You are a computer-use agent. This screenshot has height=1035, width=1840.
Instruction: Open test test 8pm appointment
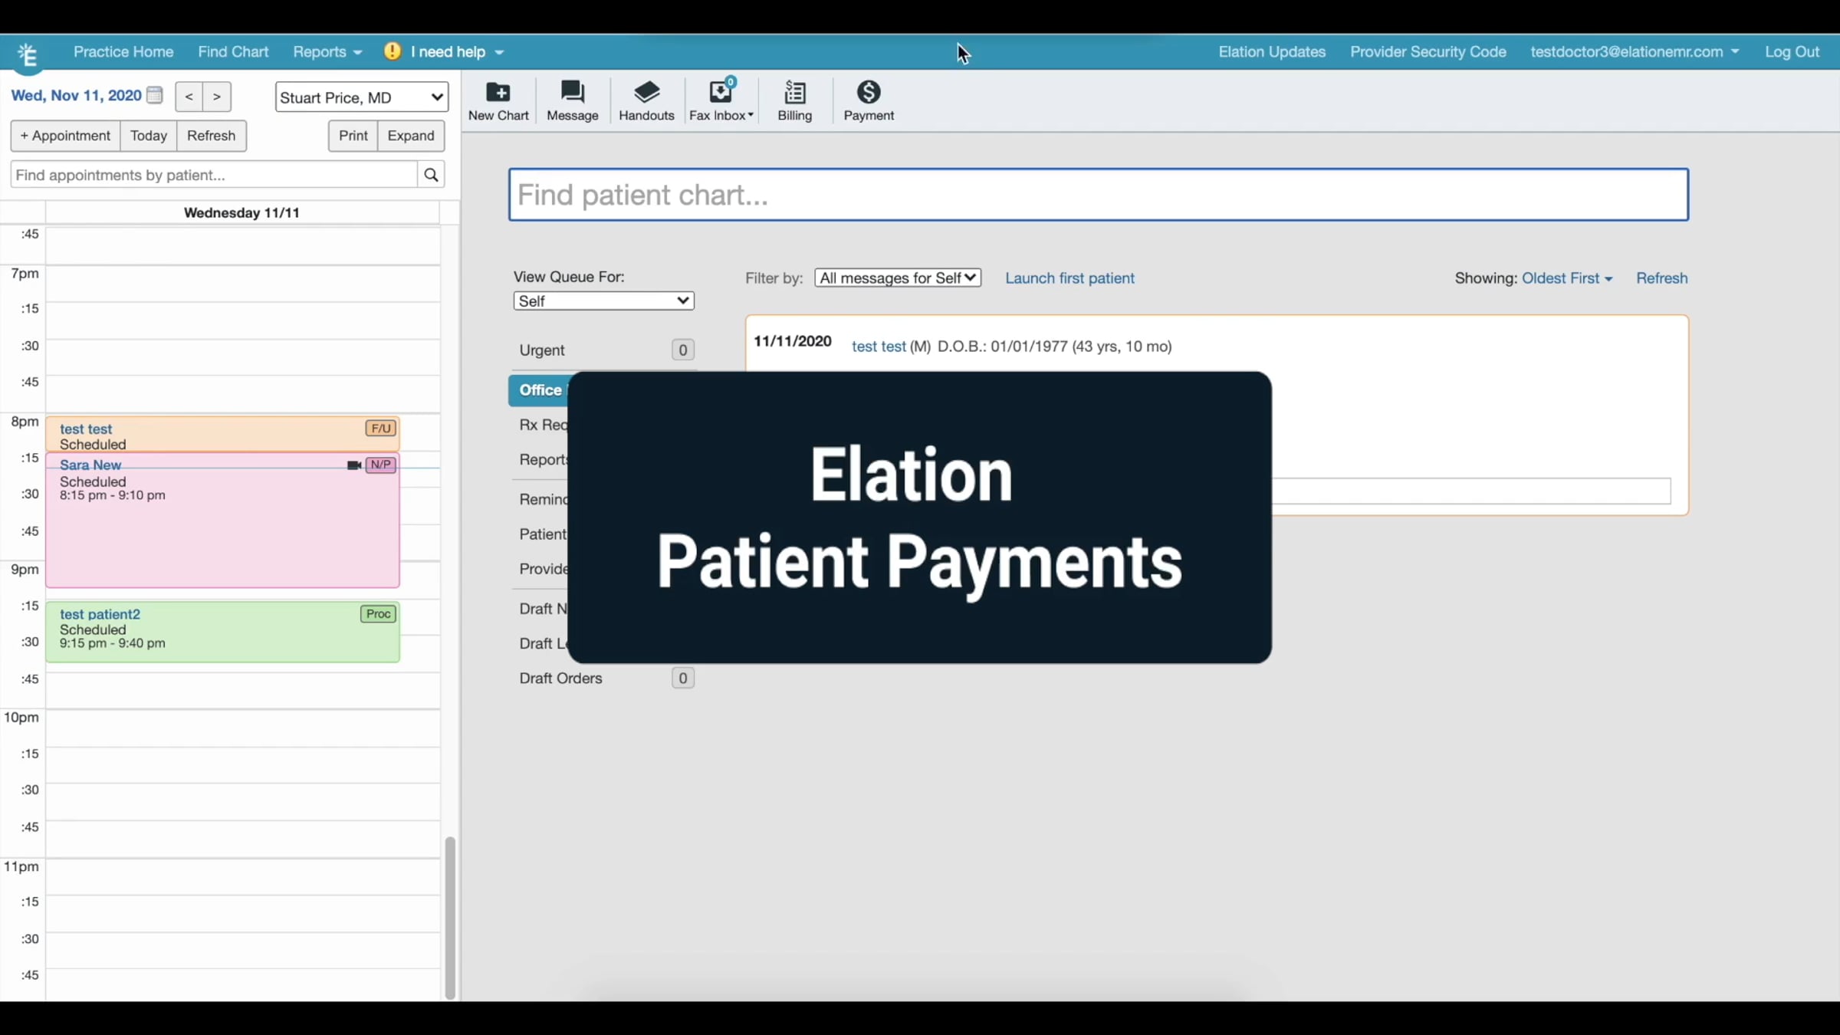[222, 434]
